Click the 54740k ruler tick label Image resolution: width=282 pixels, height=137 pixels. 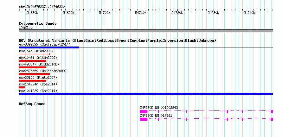[x=249, y=13]
